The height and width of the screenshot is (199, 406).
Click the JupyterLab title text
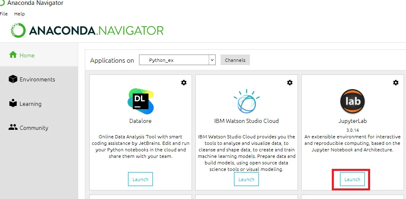pos(353,121)
